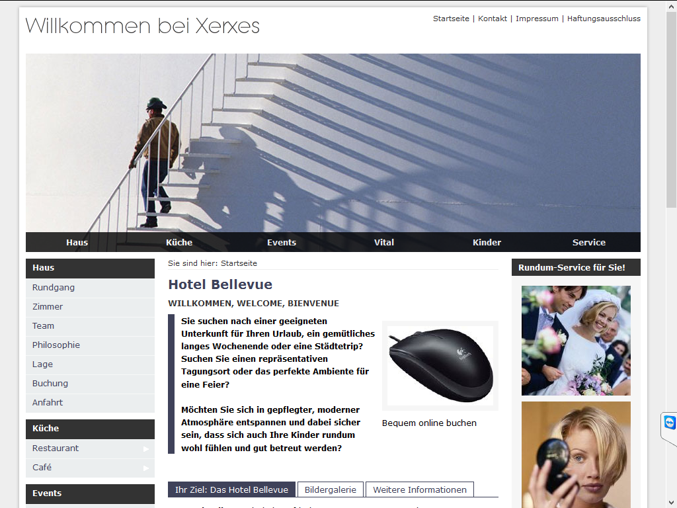Go to Kinder in the navigation bar

(x=487, y=242)
